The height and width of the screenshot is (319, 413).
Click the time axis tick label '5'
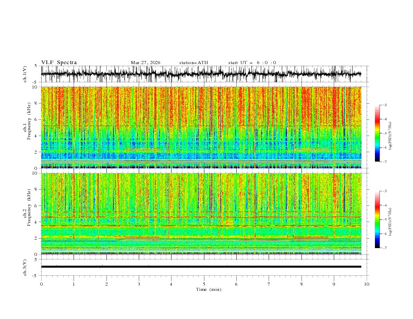click(x=204, y=284)
